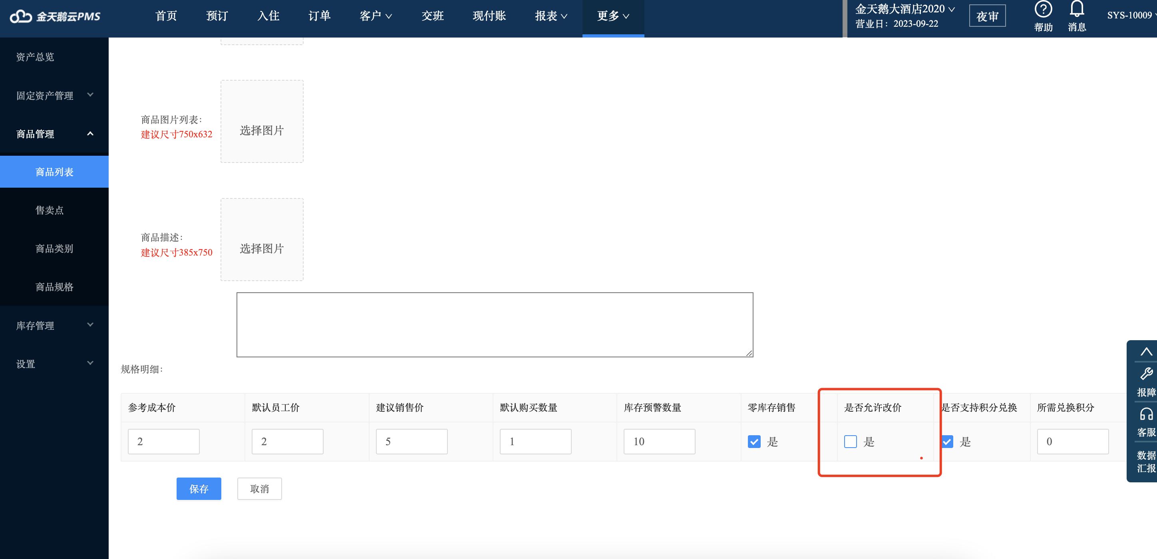Click the 规格明细 label
The image size is (1157, 559).
(x=142, y=369)
